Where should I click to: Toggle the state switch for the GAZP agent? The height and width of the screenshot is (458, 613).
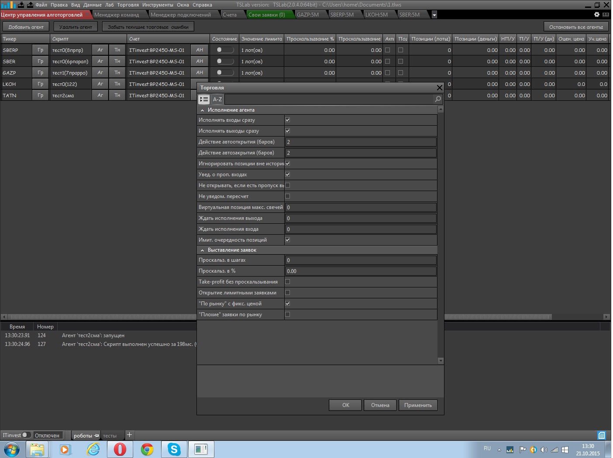[x=225, y=72]
